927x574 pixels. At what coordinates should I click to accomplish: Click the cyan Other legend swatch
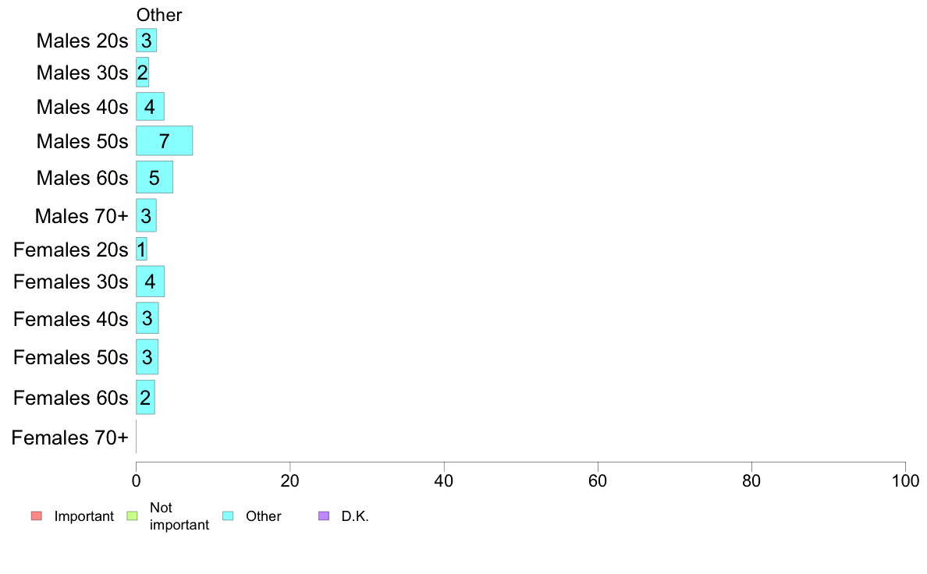228,516
